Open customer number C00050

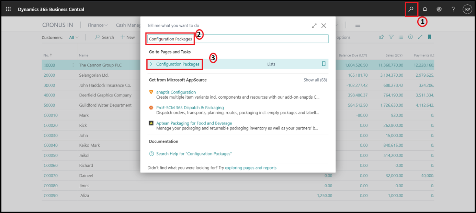(50, 155)
